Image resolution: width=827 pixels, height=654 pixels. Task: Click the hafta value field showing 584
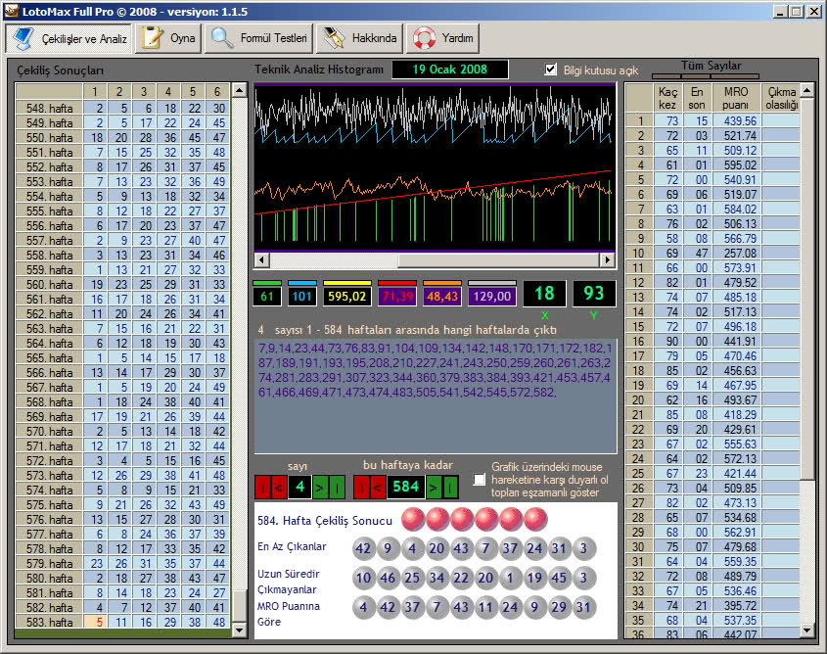(406, 487)
